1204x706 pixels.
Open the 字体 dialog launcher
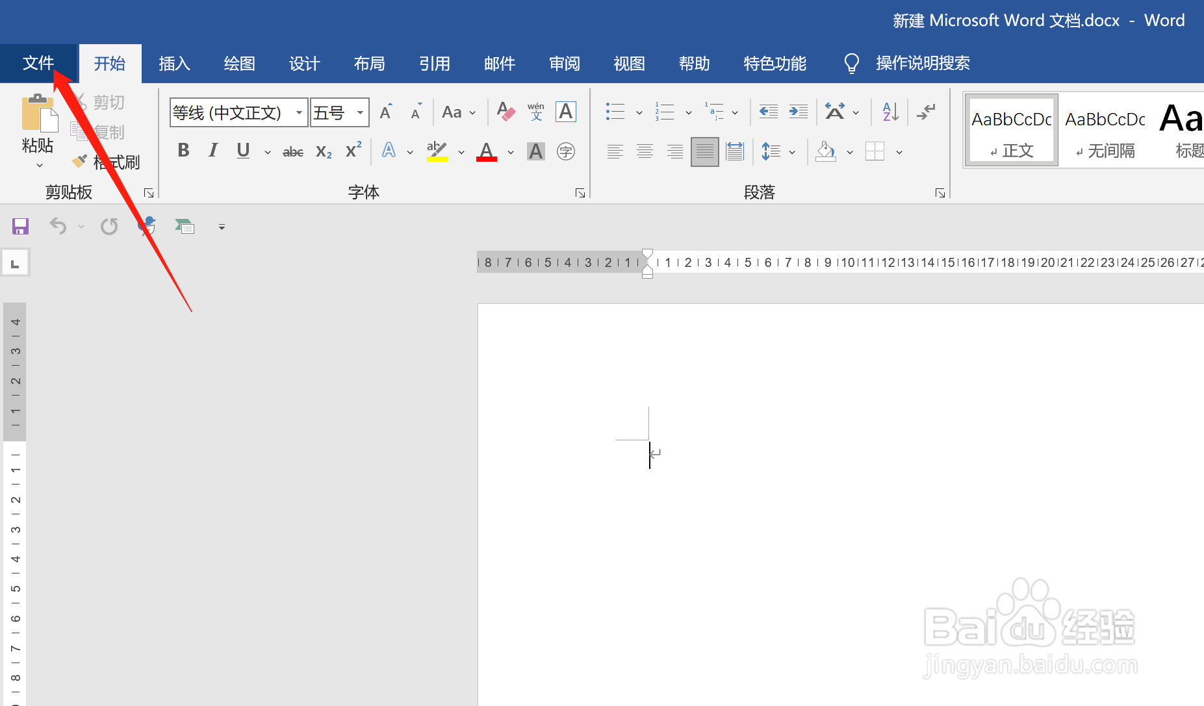(x=580, y=193)
